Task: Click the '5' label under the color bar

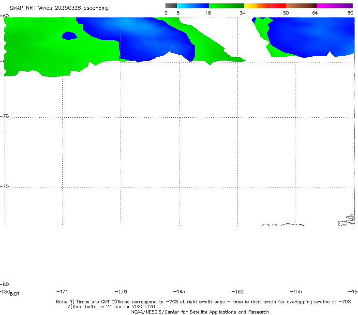Action: (x=178, y=13)
